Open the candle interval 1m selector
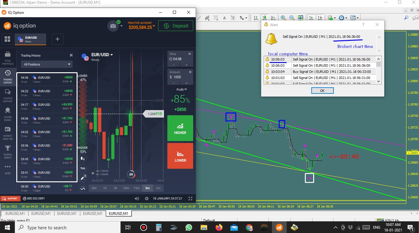This screenshot has width=419, height=233. click(x=82, y=168)
